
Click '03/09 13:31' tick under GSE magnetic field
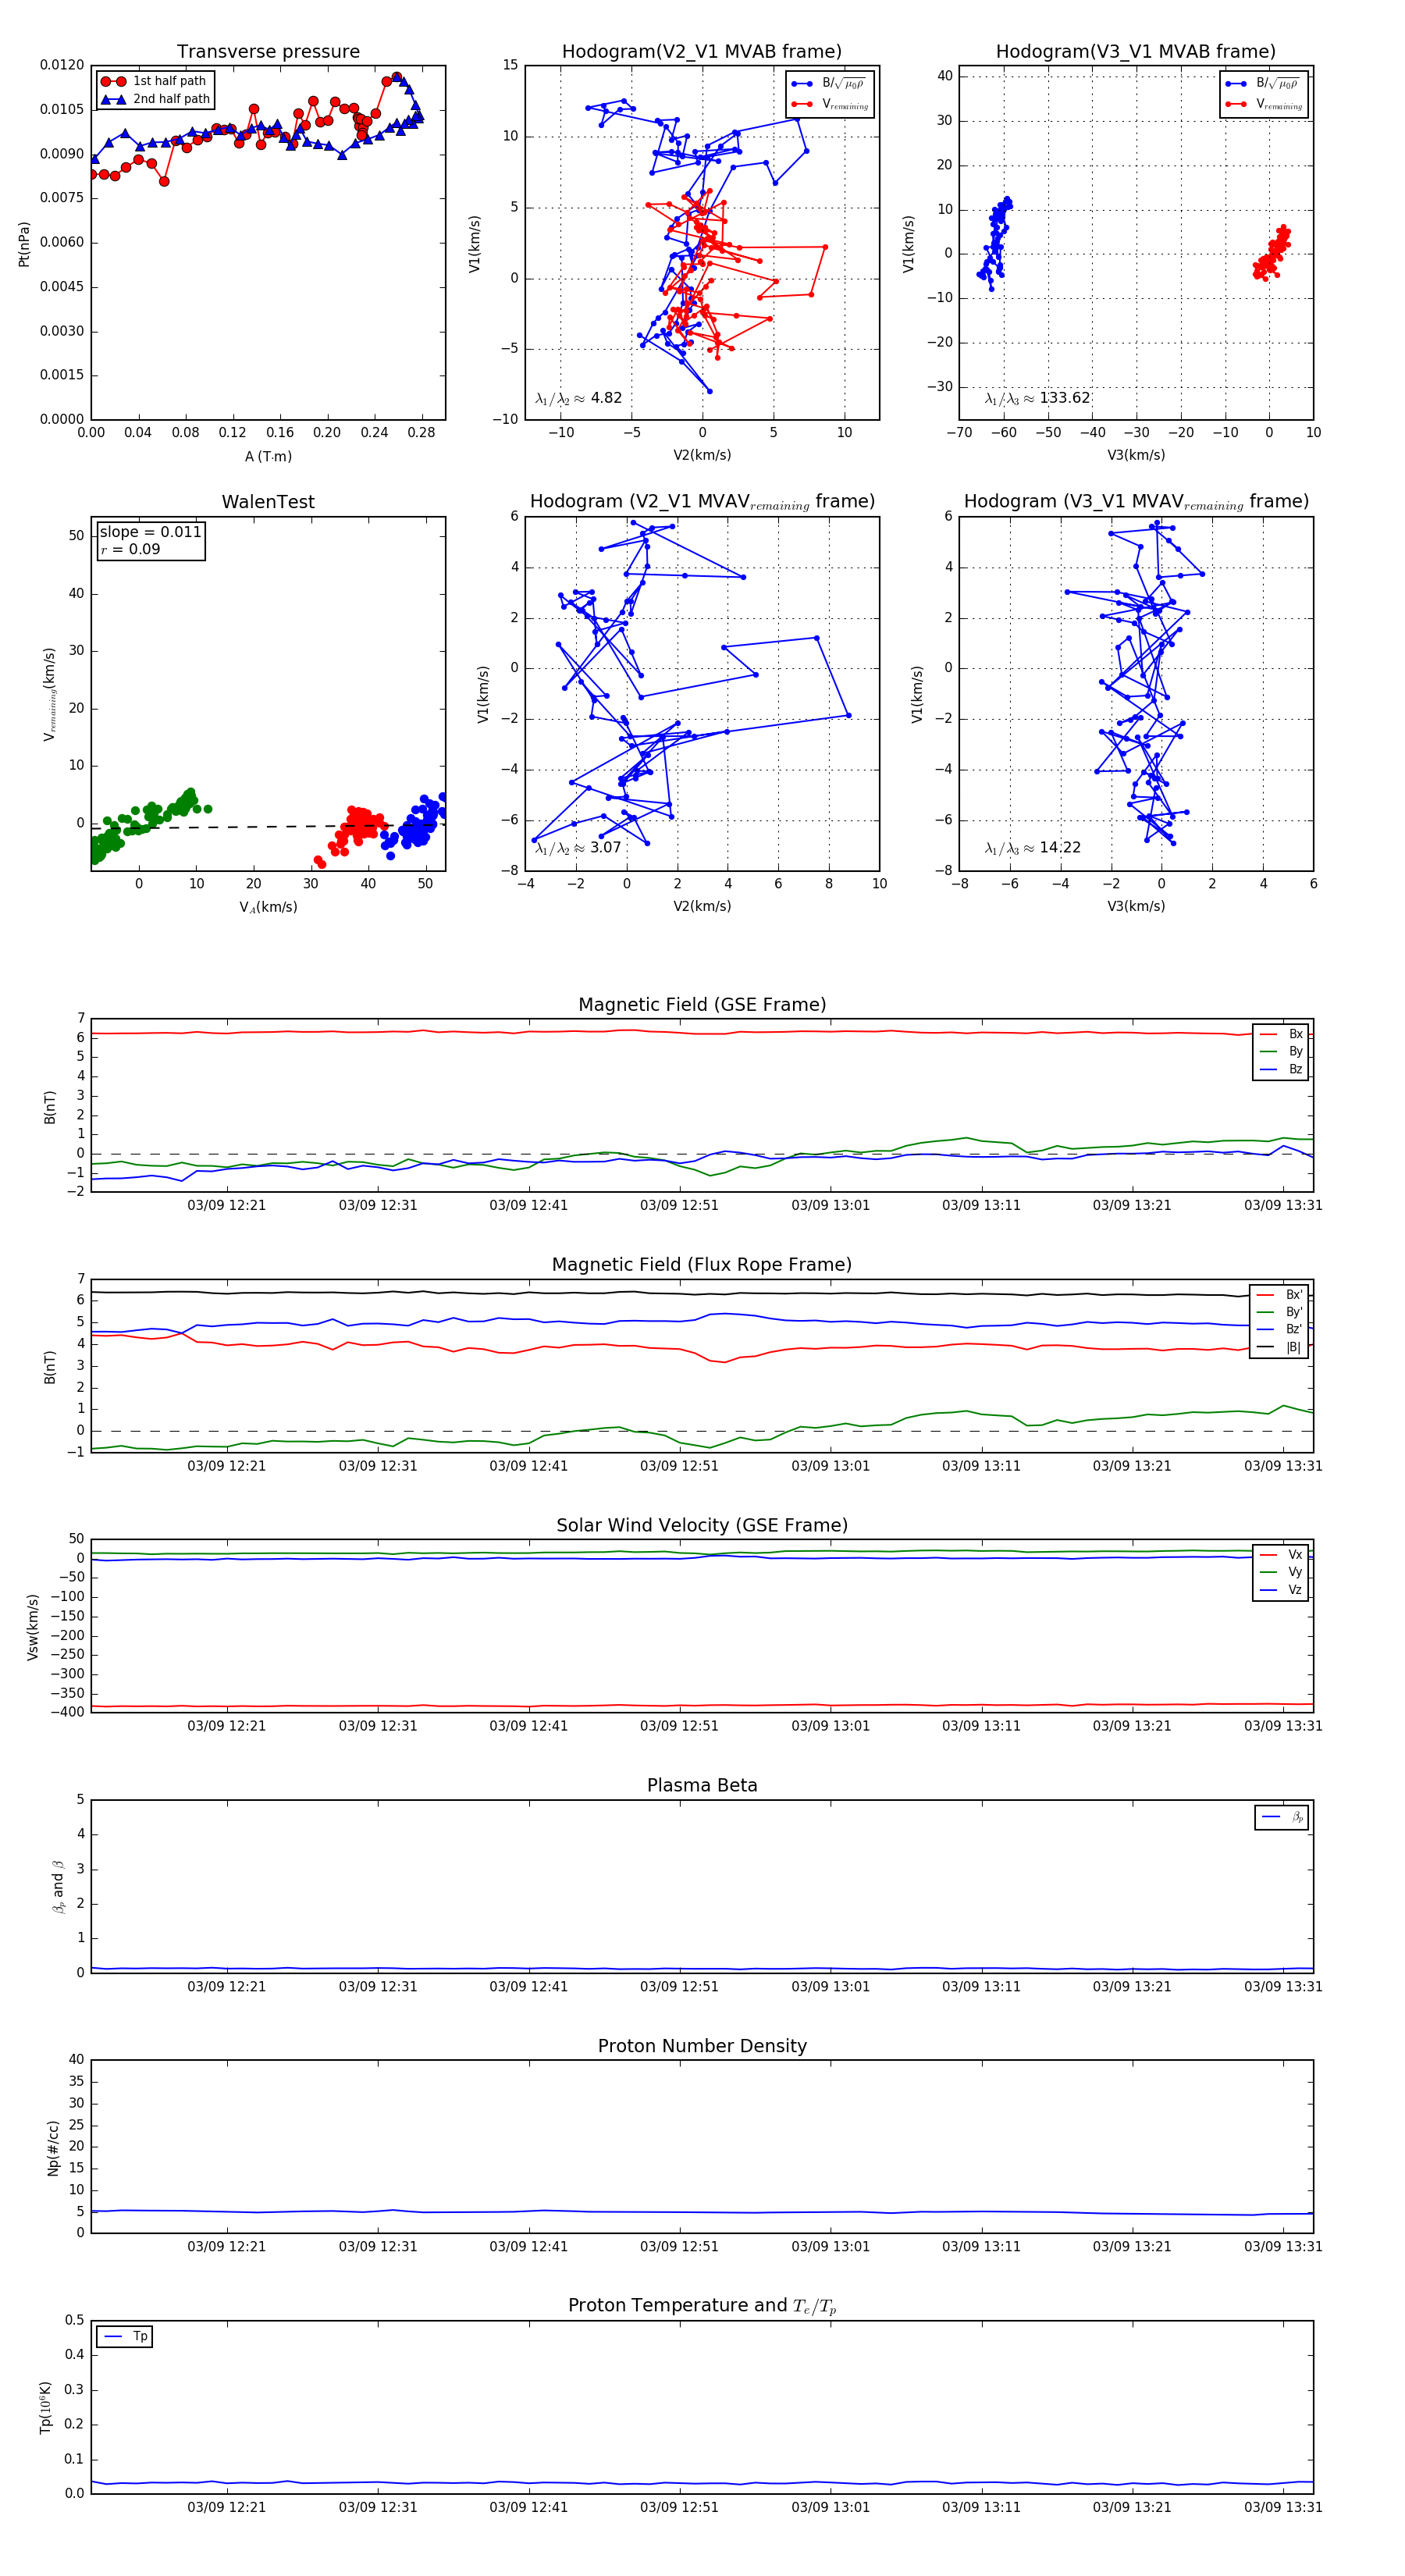1283,1205
